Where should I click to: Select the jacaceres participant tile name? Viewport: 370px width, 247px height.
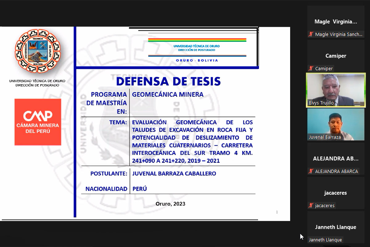335,193
